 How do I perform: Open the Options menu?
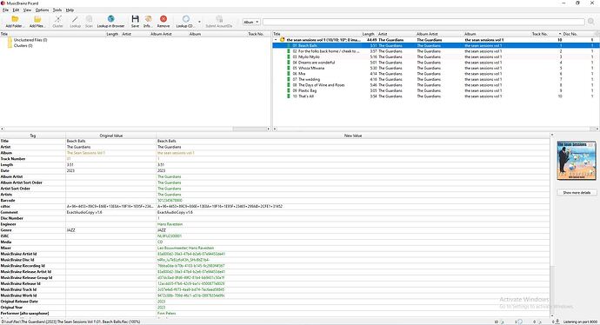[x=42, y=10]
